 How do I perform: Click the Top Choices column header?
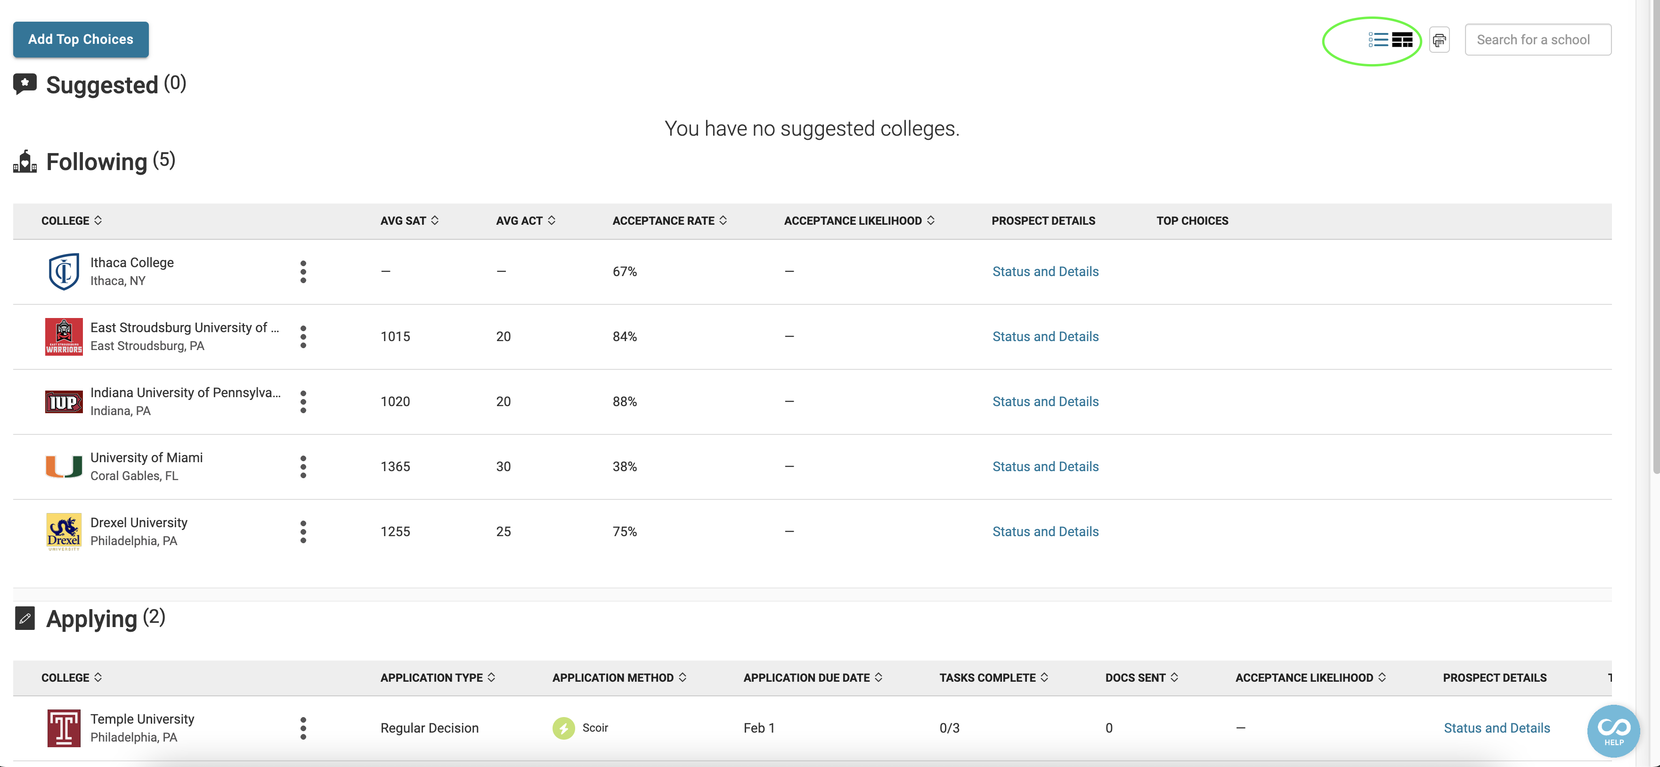1192,221
